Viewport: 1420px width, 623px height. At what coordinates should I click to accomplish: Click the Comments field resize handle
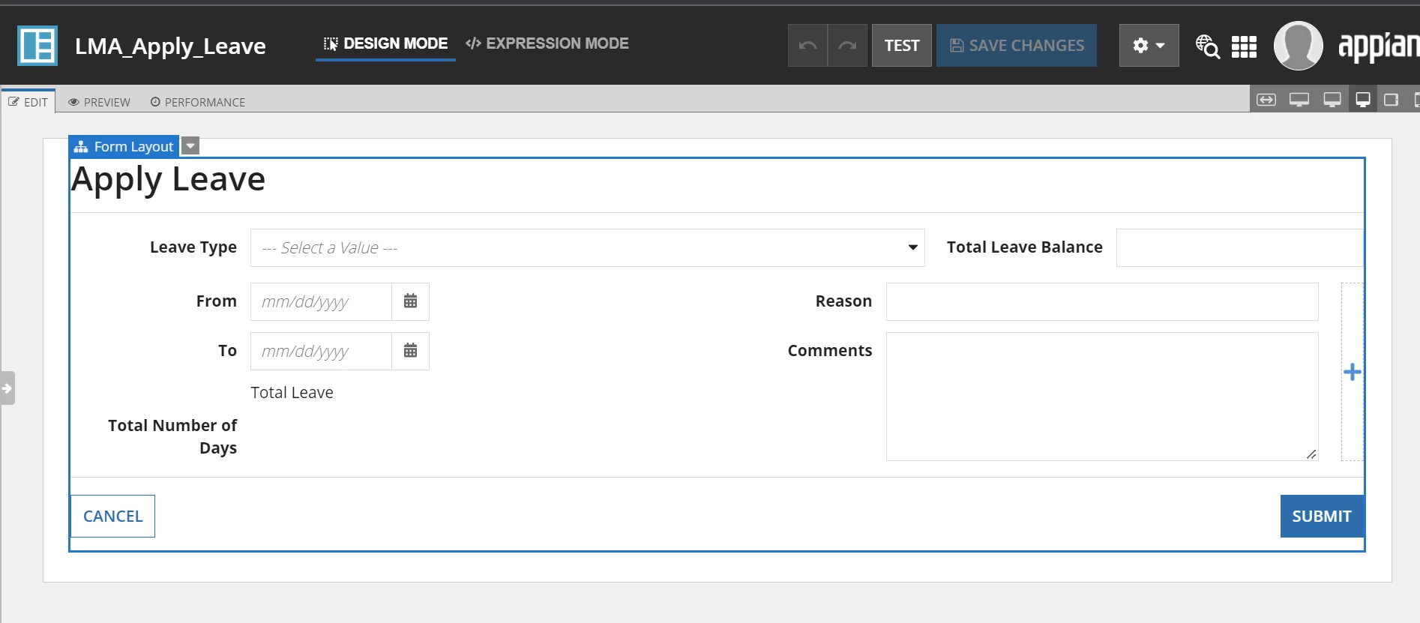(1311, 454)
